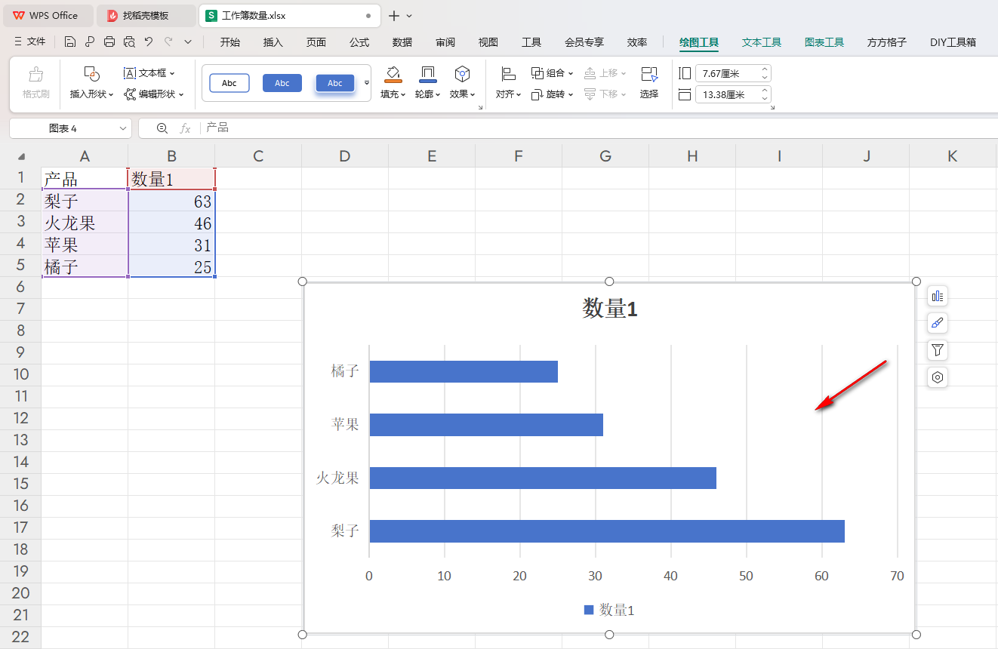The width and height of the screenshot is (998, 649).
Task: Expand the shape style gallery arrow
Action: point(367,83)
